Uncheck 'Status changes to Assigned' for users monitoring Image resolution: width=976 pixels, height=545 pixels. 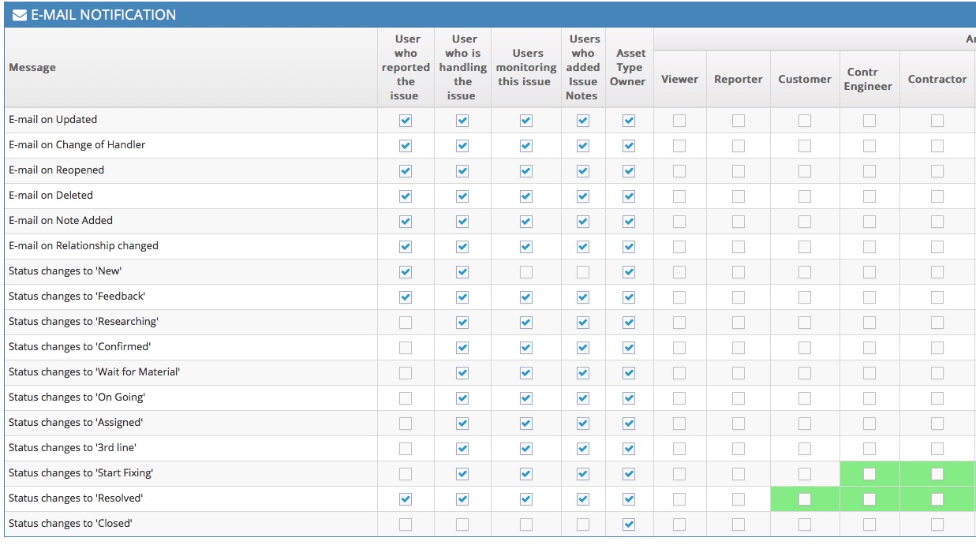526,424
